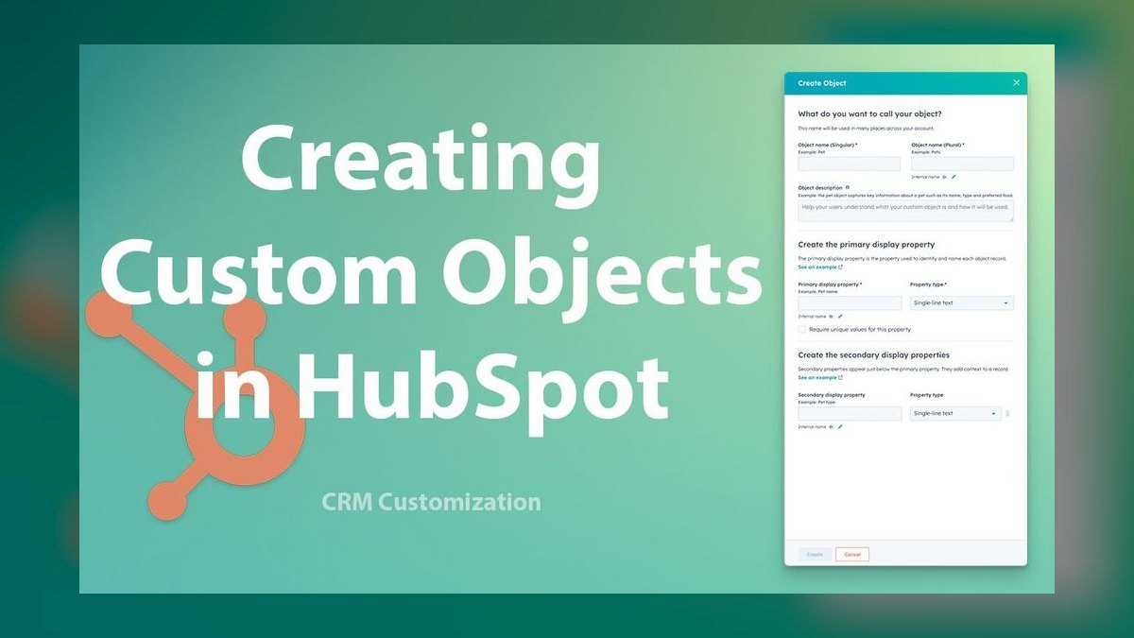Click the Object name (Plural) field
Image resolution: width=1134 pixels, height=638 pixels.
click(962, 164)
